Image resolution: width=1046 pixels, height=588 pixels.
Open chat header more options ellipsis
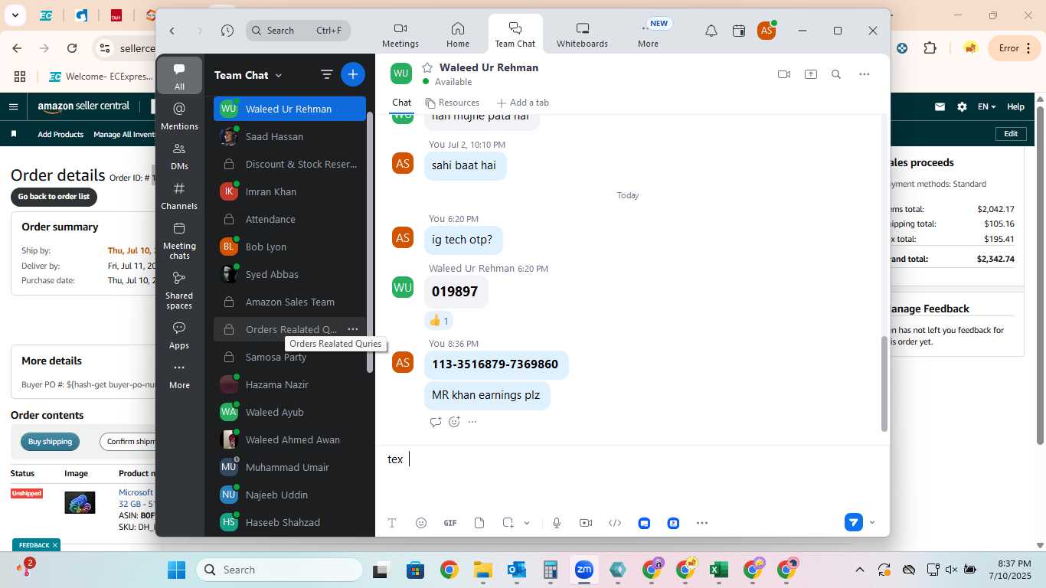pyautogui.click(x=865, y=74)
